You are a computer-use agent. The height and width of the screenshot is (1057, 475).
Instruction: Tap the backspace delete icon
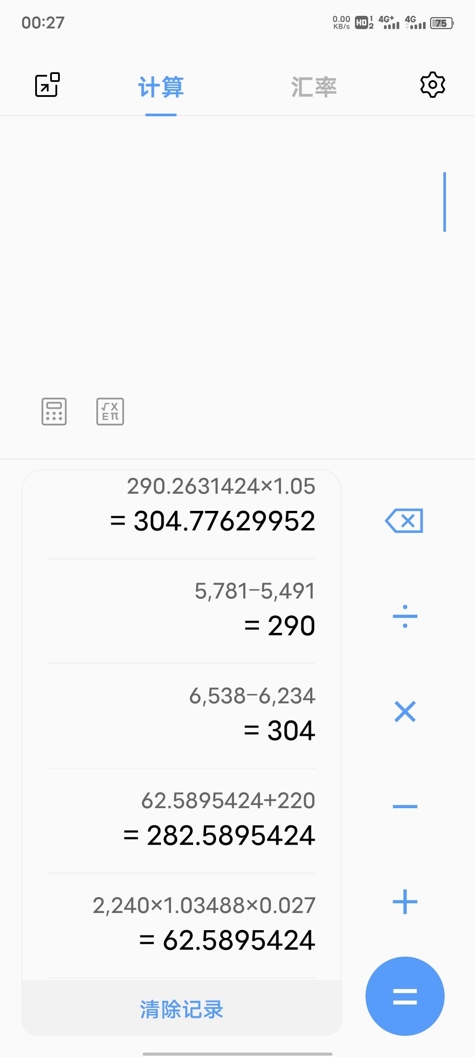404,521
